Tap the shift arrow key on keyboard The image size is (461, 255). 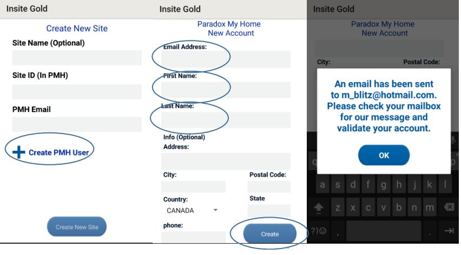pos(318,207)
